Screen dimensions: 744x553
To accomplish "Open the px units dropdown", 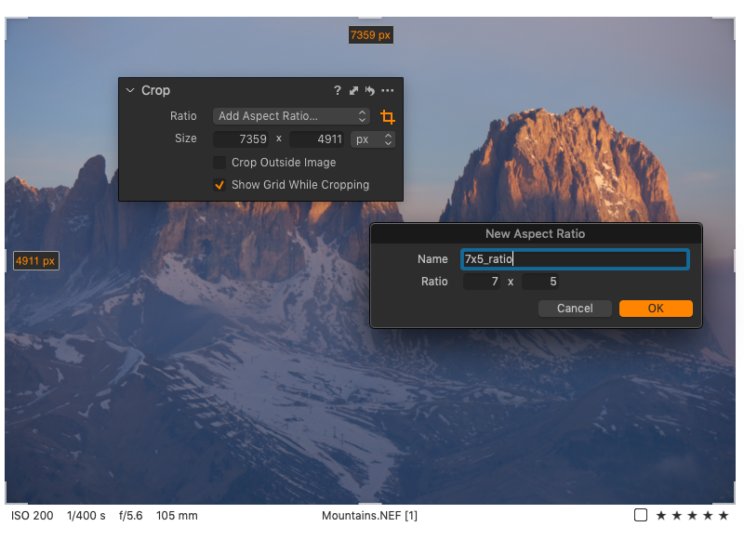I will point(373,139).
